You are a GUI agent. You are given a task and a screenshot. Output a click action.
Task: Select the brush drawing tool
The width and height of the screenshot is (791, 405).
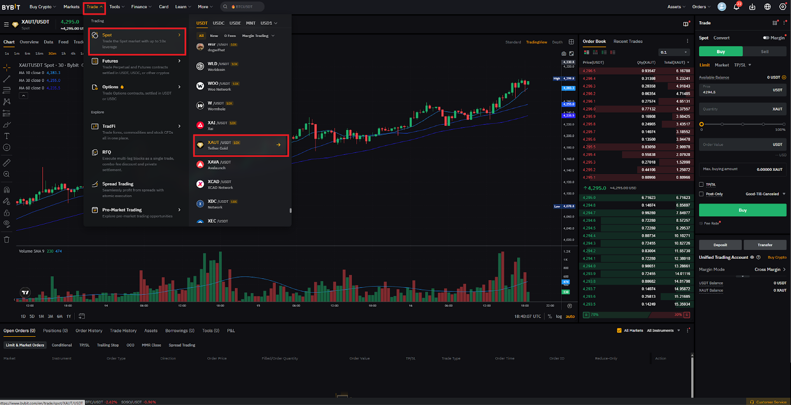click(x=7, y=124)
